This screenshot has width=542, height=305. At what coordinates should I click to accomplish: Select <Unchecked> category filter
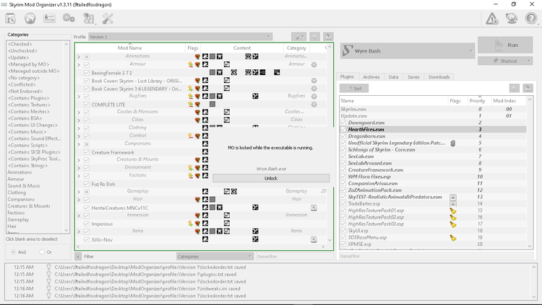tap(22, 50)
